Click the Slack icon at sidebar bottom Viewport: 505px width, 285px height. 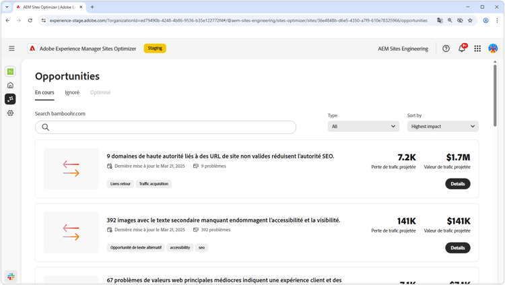[11, 276]
